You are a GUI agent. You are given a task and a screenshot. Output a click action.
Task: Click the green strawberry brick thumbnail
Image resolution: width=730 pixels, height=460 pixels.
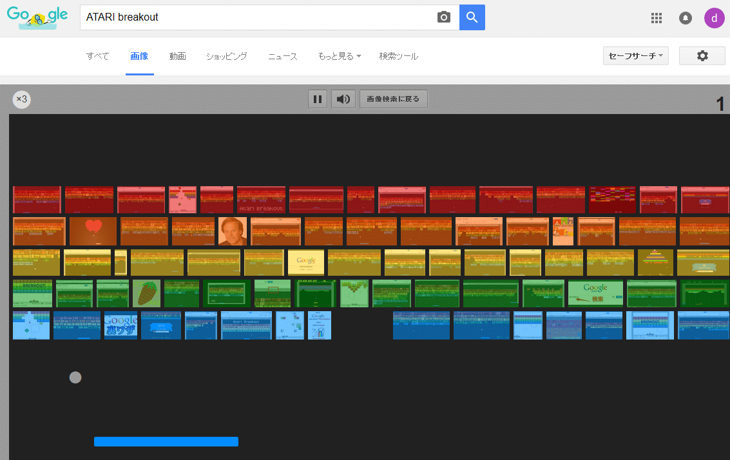click(x=146, y=293)
